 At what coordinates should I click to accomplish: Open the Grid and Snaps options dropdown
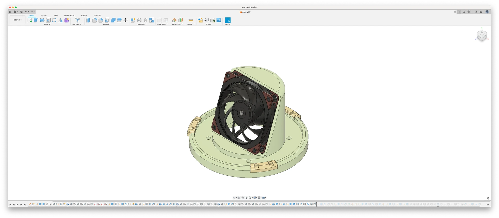click(x=259, y=198)
